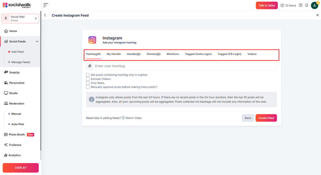This screenshot has height=175, width=321.
Task: Click the Create Instagram Feed title
Action: [70, 15]
